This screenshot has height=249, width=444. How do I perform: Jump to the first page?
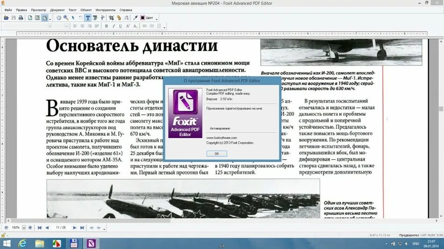pyautogui.click(x=39, y=228)
